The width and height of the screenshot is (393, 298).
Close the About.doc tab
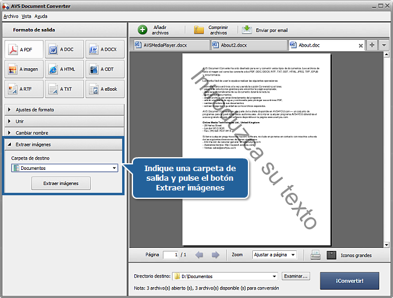(x=361, y=45)
